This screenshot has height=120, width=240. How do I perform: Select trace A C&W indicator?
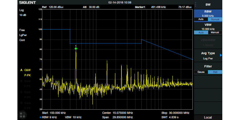coord(25,70)
